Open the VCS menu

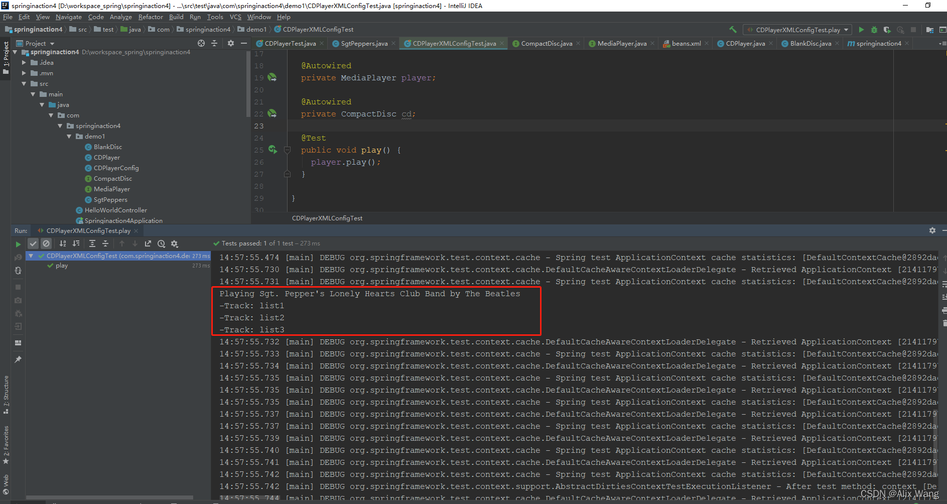(x=235, y=17)
